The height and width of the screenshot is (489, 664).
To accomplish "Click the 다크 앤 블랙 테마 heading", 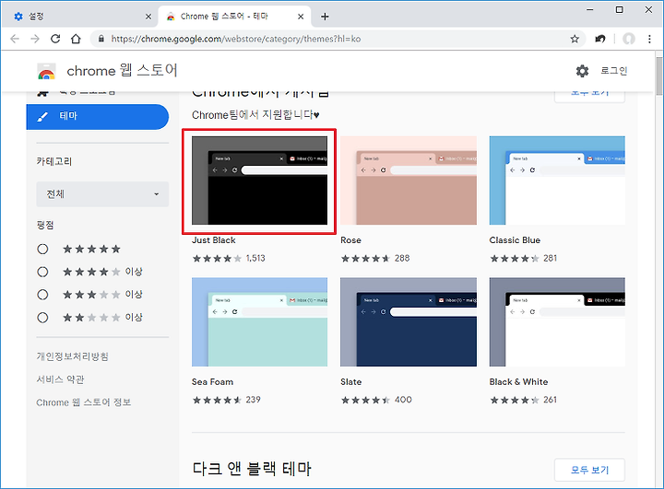I will (x=252, y=469).
